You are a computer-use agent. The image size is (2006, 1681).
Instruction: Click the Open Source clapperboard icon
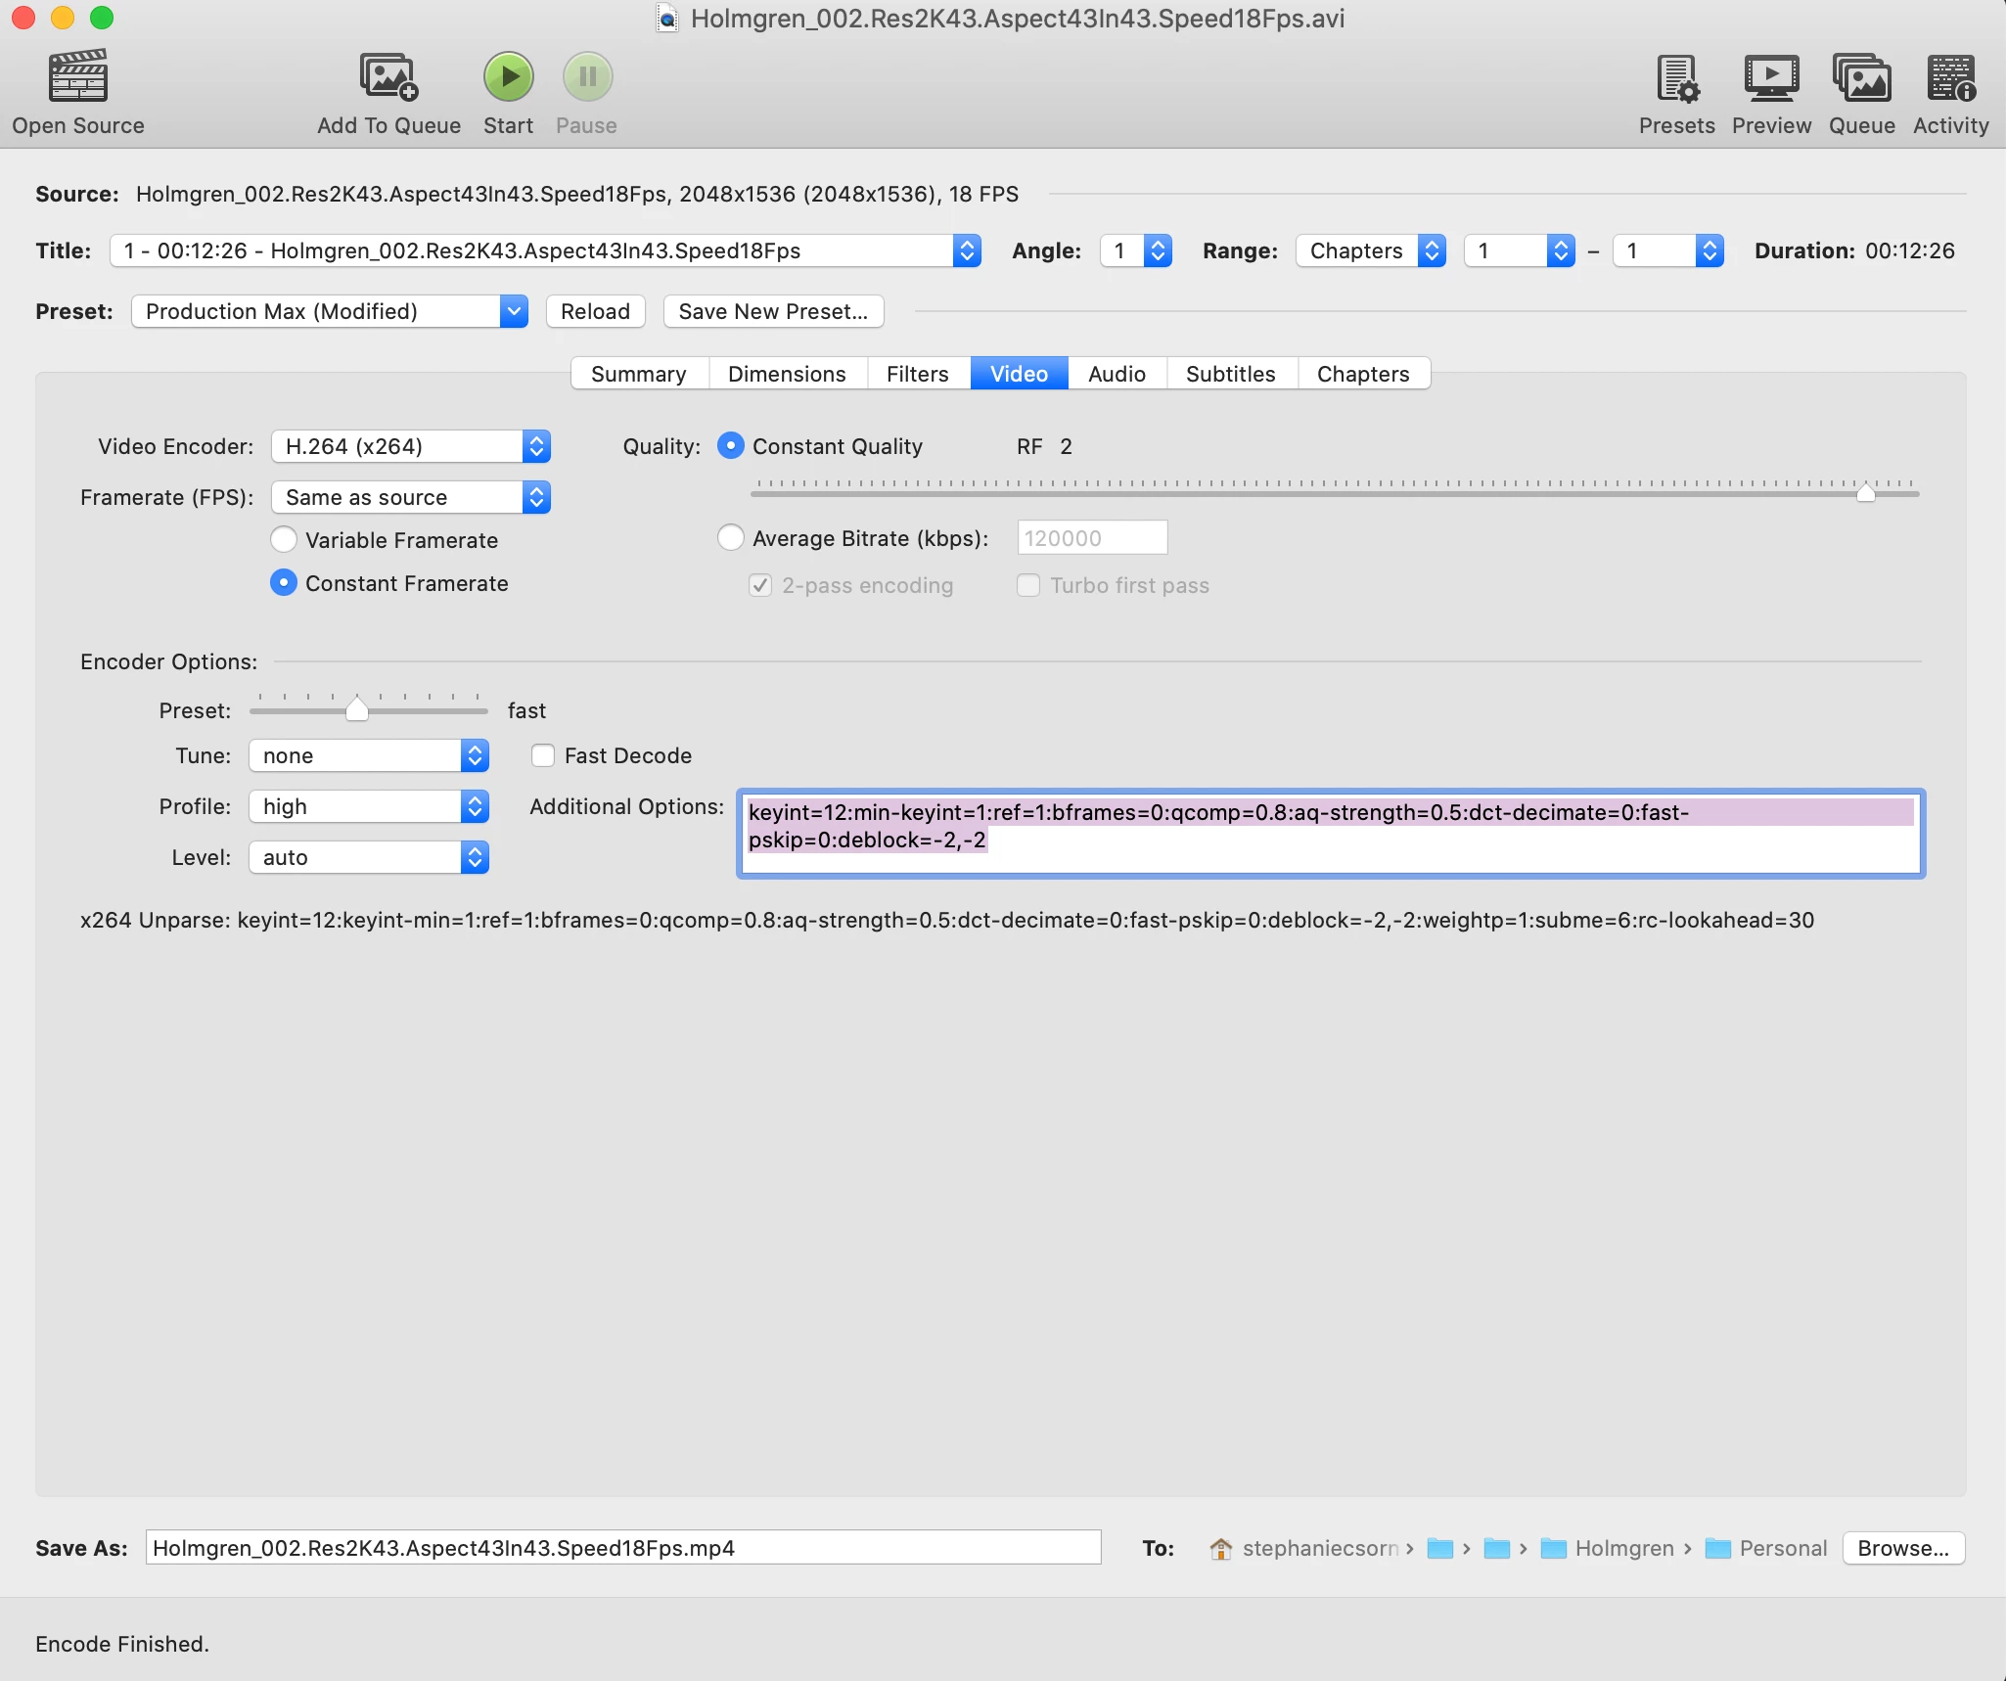[77, 77]
